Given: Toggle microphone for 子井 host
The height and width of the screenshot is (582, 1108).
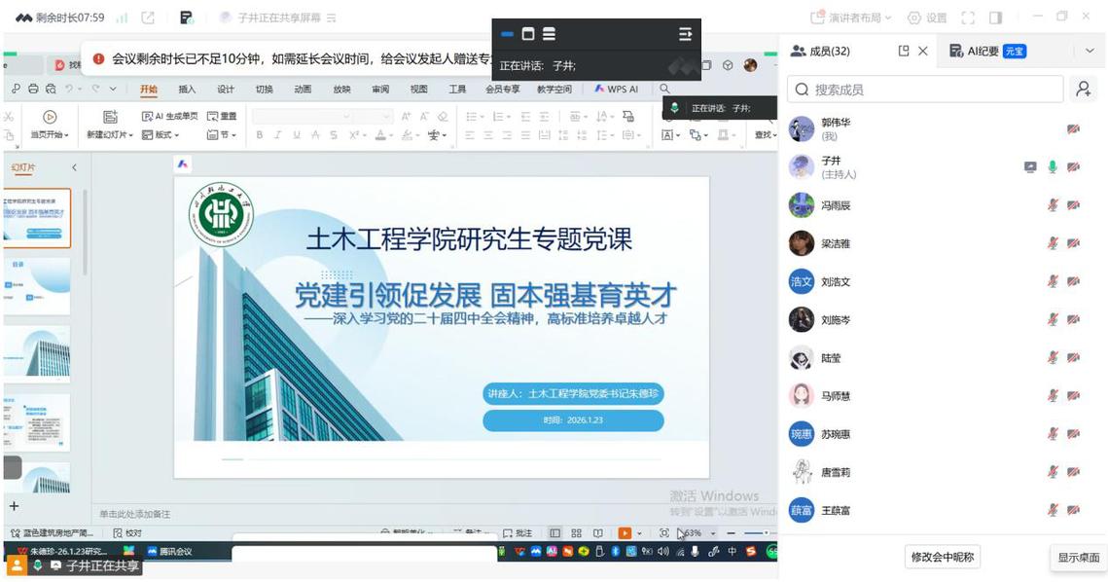Looking at the screenshot, I should pyautogui.click(x=1052, y=167).
